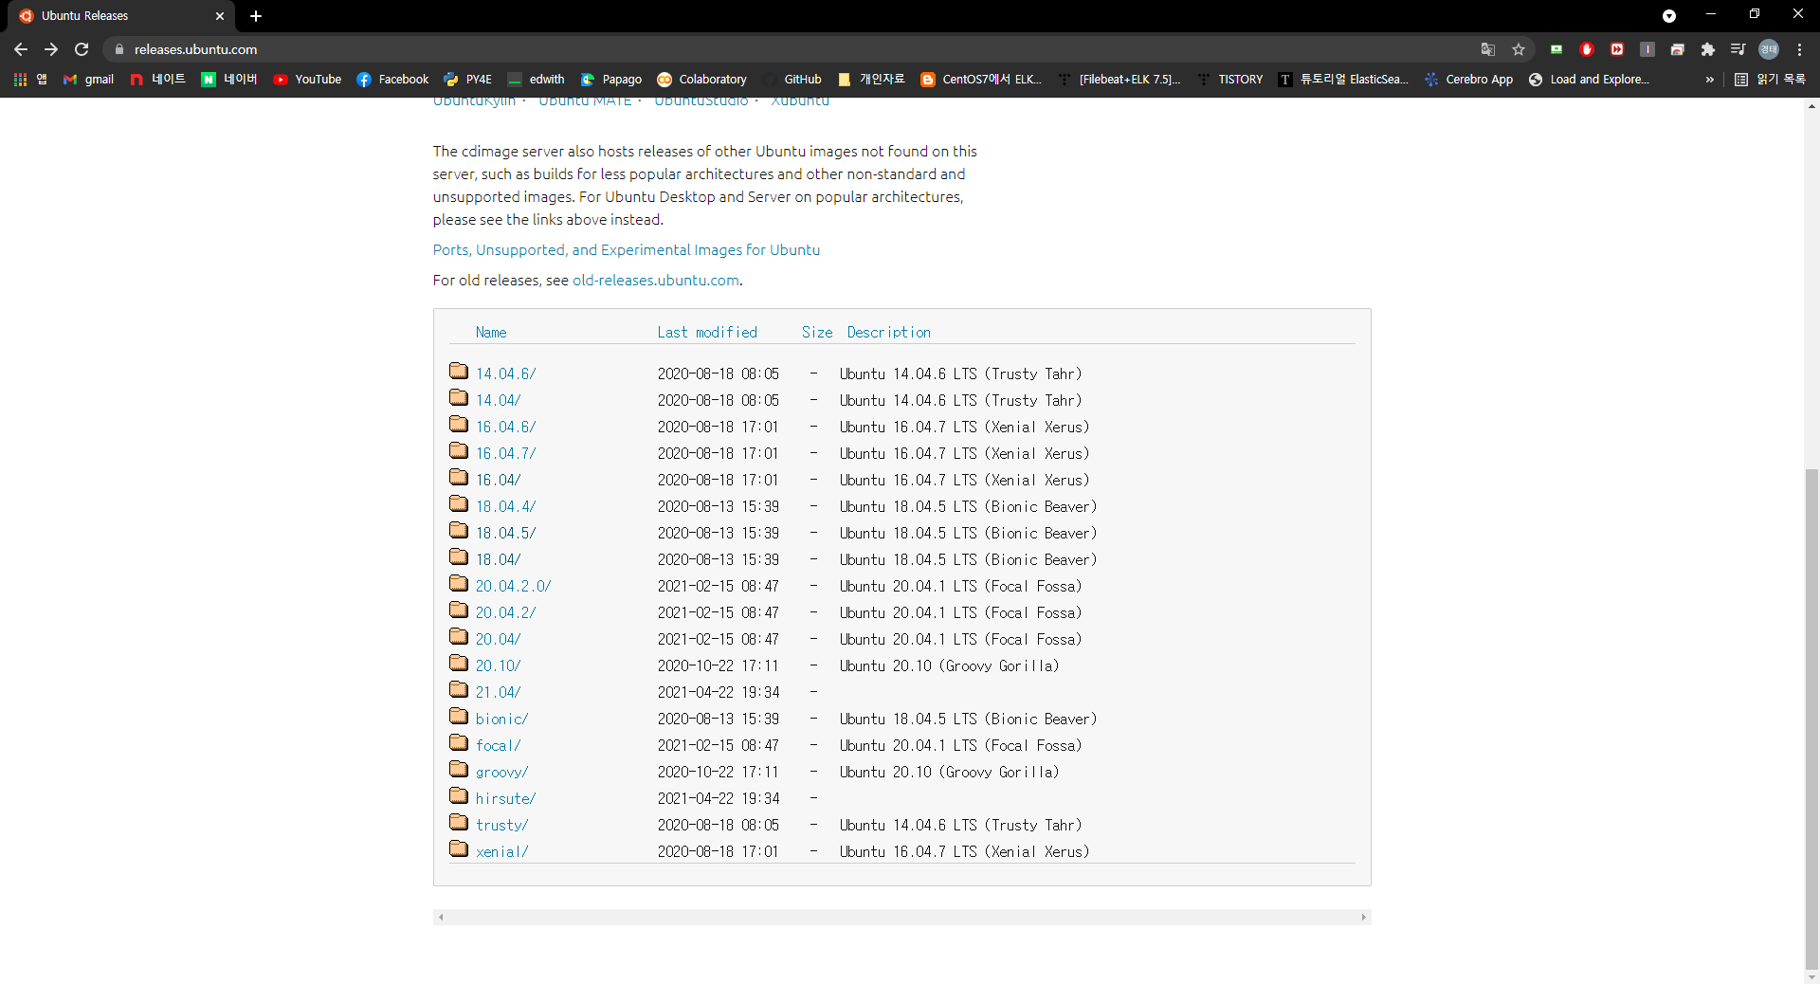Open the xenial/ directory
The height and width of the screenshot is (984, 1820).
502,852
